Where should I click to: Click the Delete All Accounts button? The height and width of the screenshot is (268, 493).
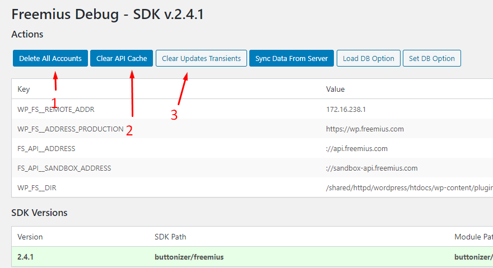50,58
